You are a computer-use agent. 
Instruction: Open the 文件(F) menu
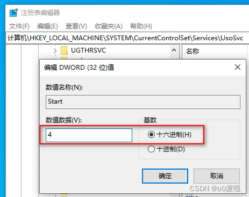[19, 26]
